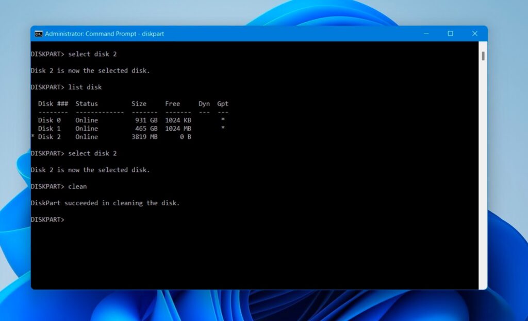The width and height of the screenshot is (528, 321).
Task: Open the Command Prompt system menu icon
Action: pos(39,33)
